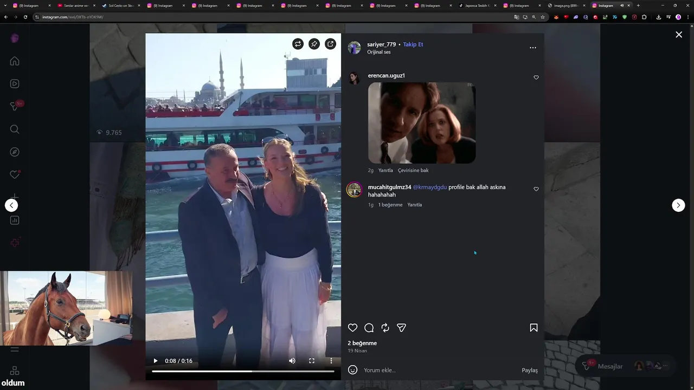Open sariyer_779 profile link

[382, 44]
